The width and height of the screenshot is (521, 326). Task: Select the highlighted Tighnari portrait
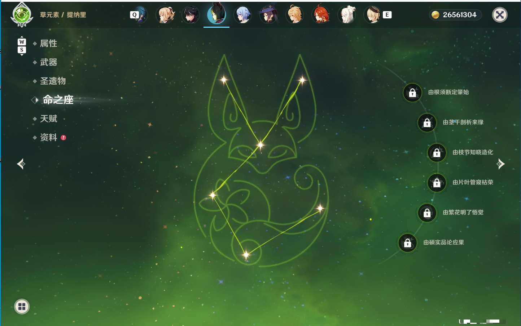tap(216, 14)
